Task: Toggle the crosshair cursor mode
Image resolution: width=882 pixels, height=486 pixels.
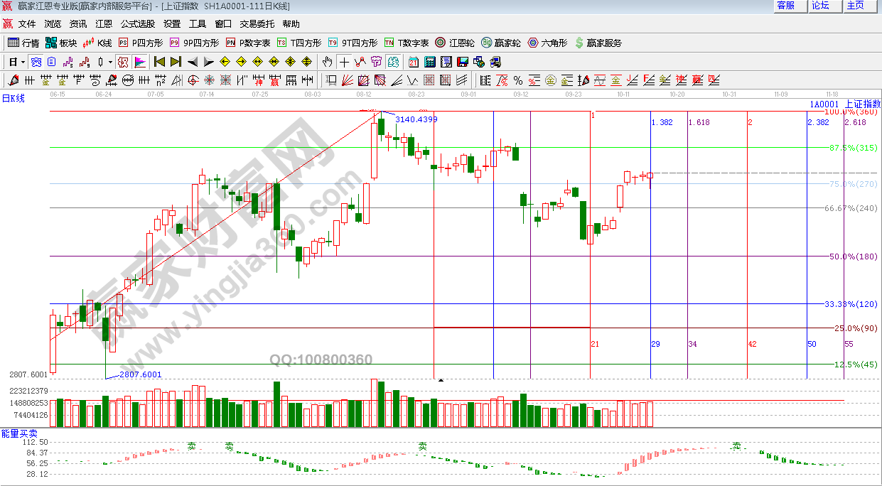Action: (x=344, y=62)
